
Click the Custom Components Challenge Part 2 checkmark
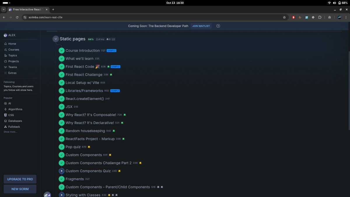[x=61, y=163]
